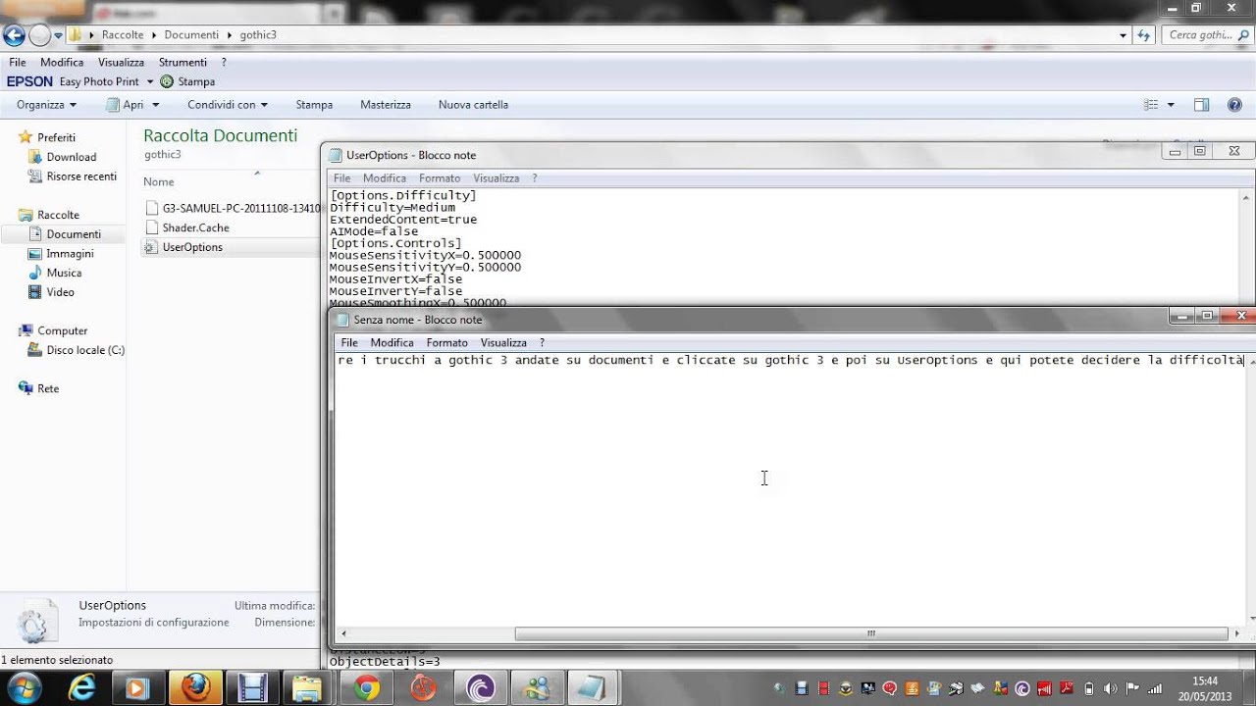Click the Nome column header
The height and width of the screenshot is (706, 1256).
(x=159, y=181)
